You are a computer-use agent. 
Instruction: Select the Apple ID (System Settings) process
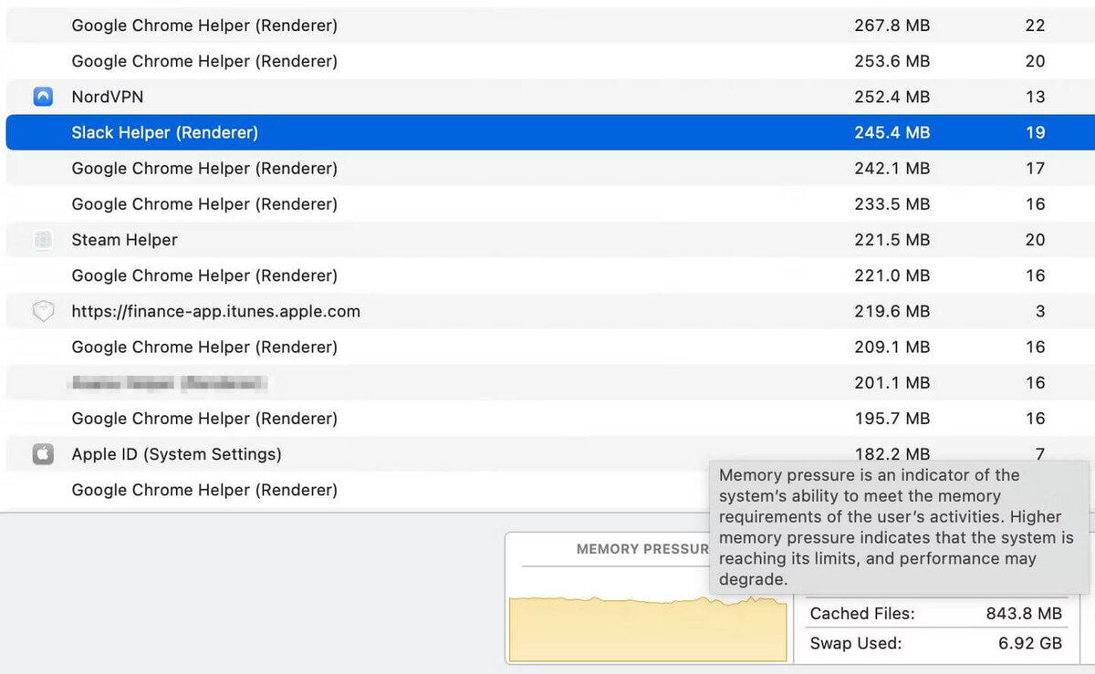click(x=177, y=454)
